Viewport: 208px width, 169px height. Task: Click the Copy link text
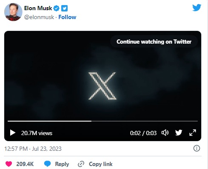(101, 164)
